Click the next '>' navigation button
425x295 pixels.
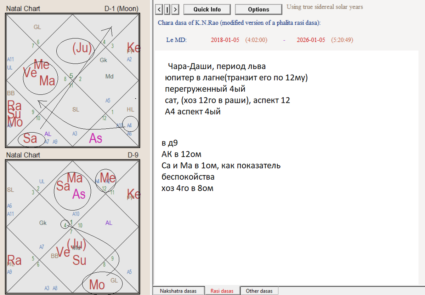click(175, 9)
